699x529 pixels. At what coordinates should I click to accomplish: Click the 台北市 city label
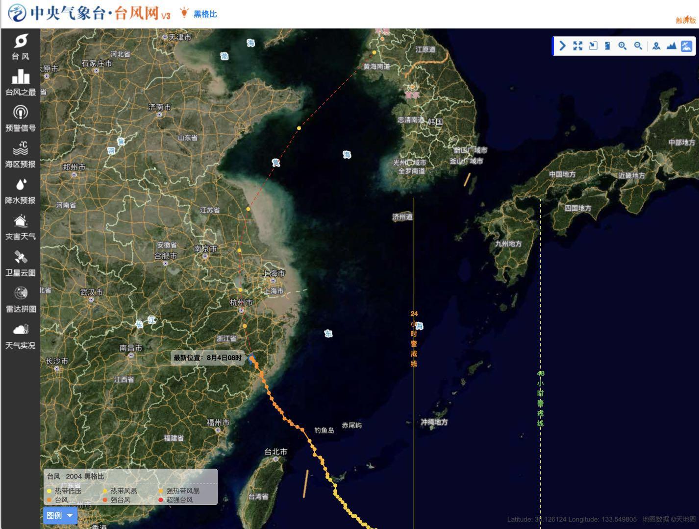tap(275, 452)
